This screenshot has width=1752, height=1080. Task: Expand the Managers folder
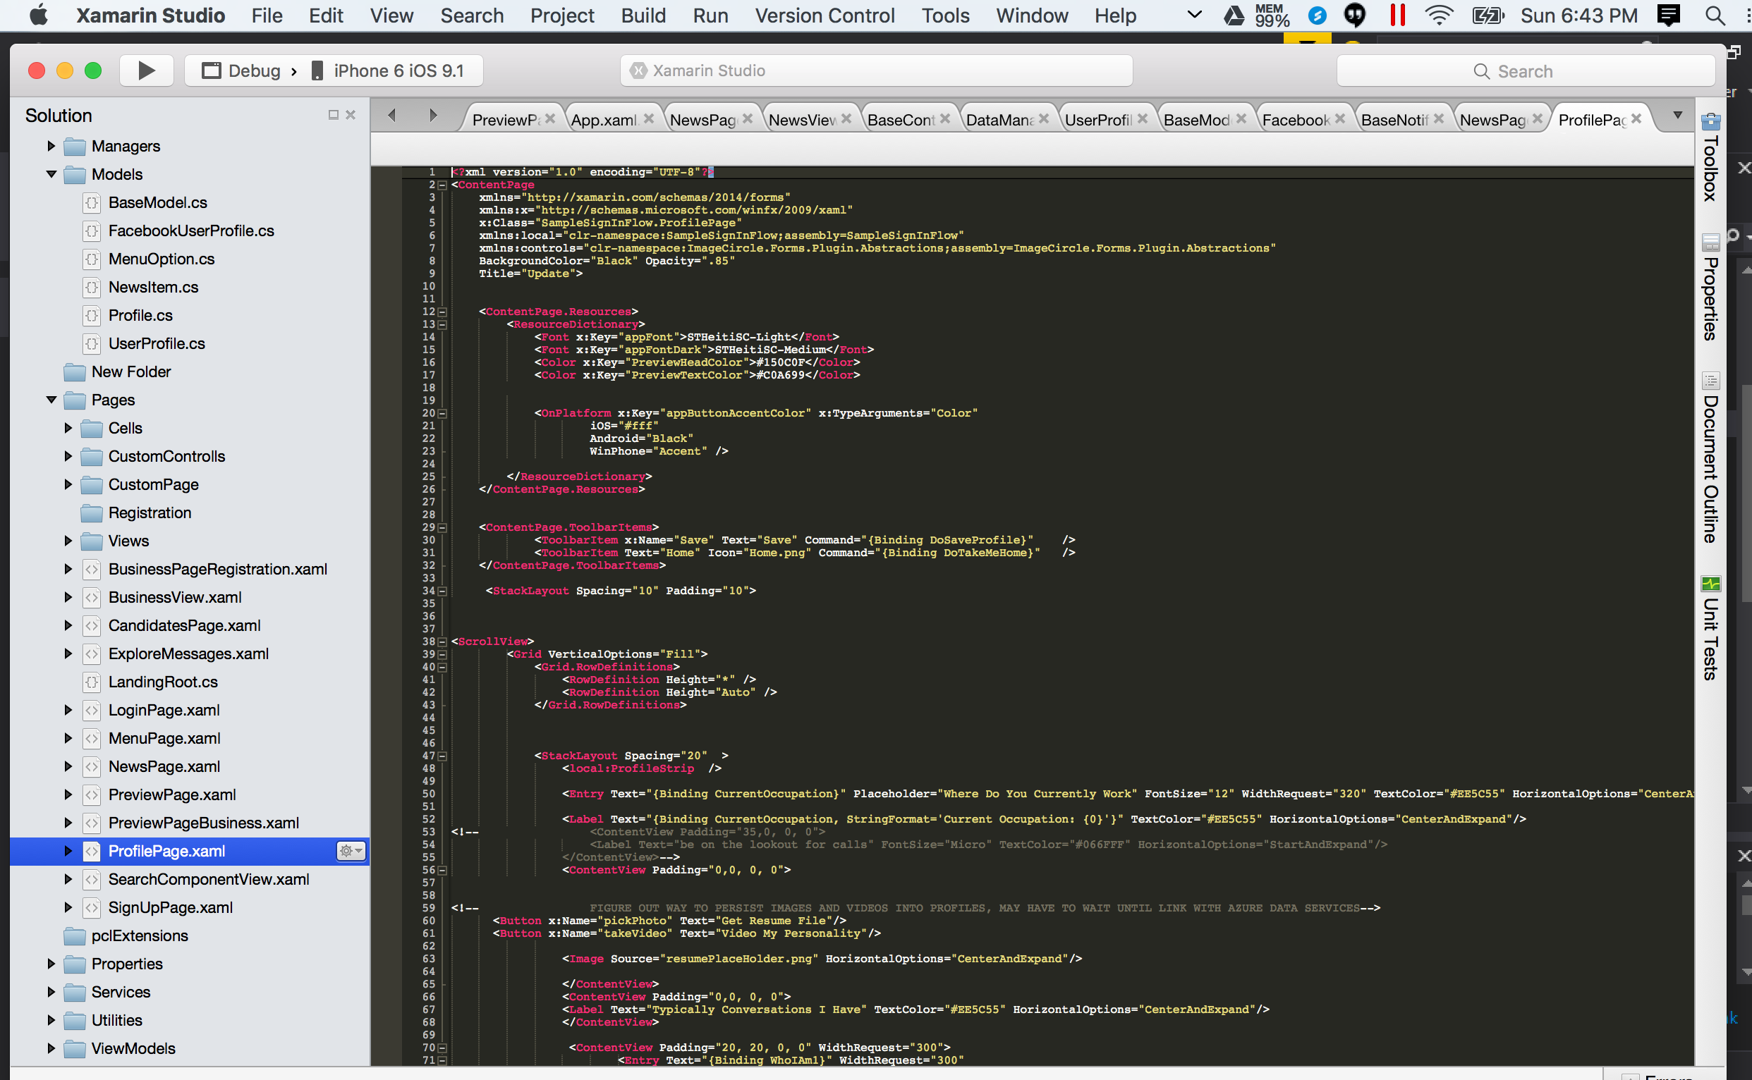click(x=51, y=146)
